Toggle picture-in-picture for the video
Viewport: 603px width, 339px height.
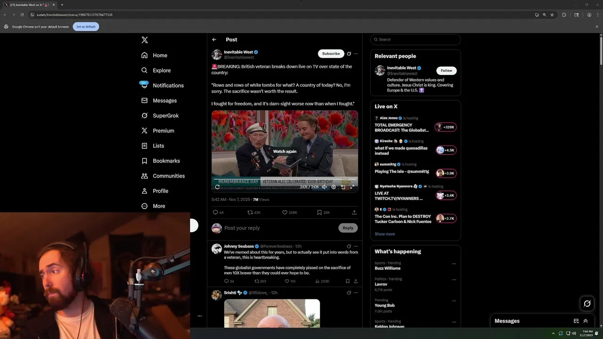pos(343,187)
